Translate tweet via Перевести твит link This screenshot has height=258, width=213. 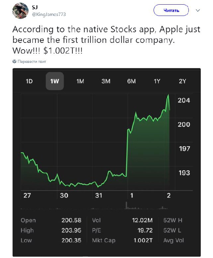coord(32,62)
